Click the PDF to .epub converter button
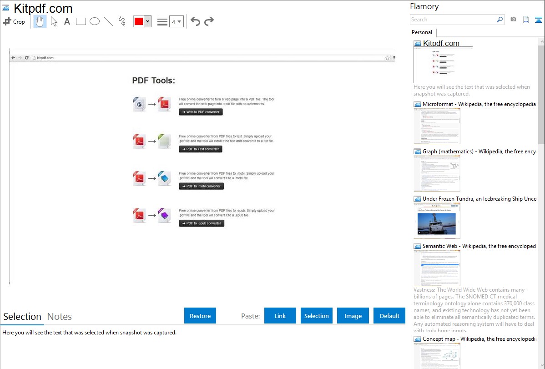This screenshot has height=369, width=545. (201, 223)
